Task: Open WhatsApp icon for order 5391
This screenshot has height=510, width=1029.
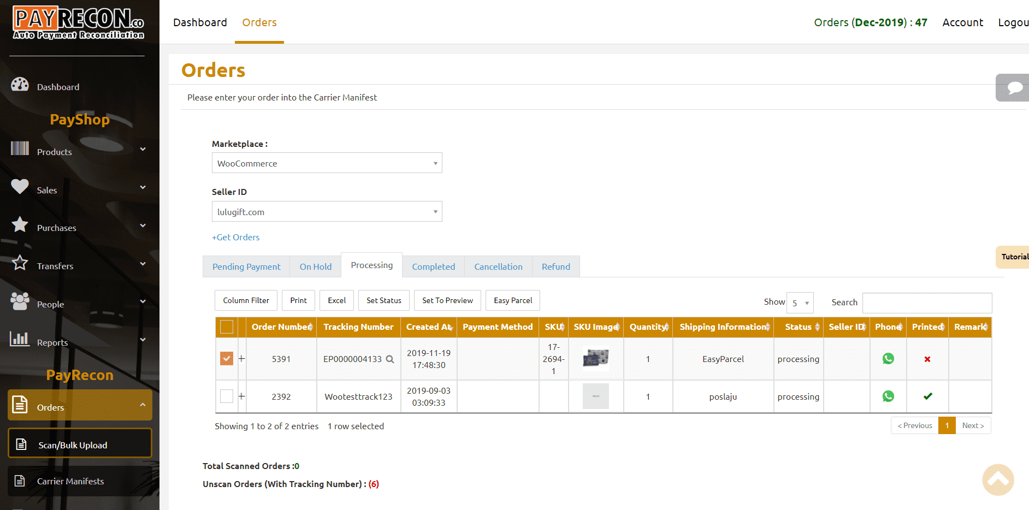Action: 888,359
